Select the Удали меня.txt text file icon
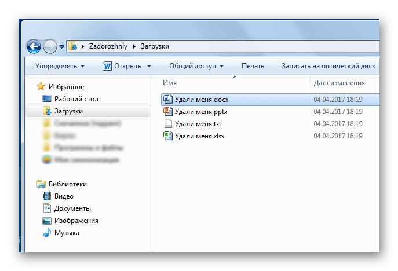398x271 pixels. [168, 123]
